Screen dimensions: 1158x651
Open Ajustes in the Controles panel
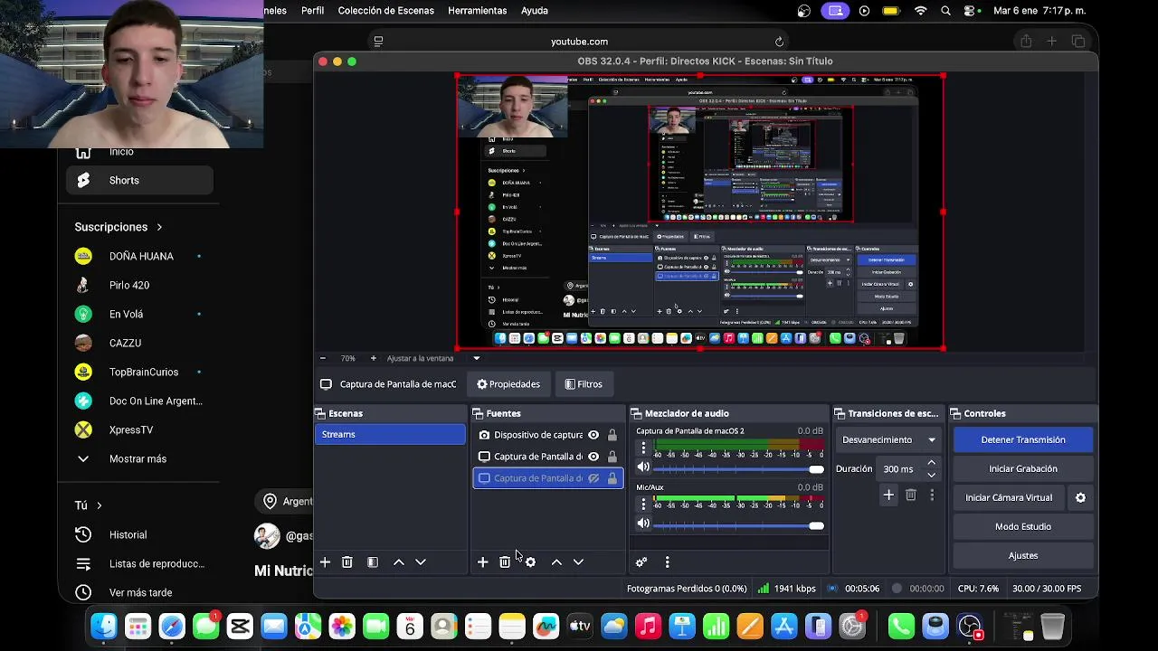pyautogui.click(x=1023, y=555)
